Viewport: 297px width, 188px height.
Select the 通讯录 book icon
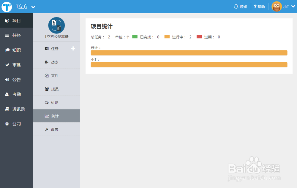tap(7, 109)
